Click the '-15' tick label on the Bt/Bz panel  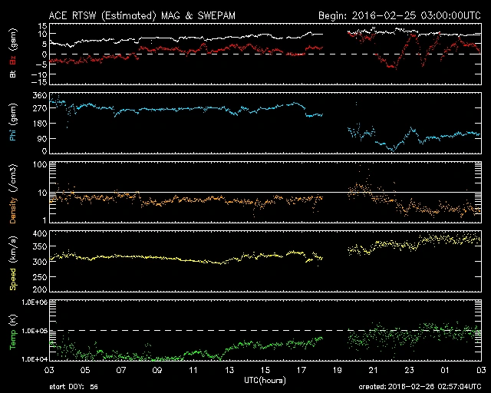39,82
